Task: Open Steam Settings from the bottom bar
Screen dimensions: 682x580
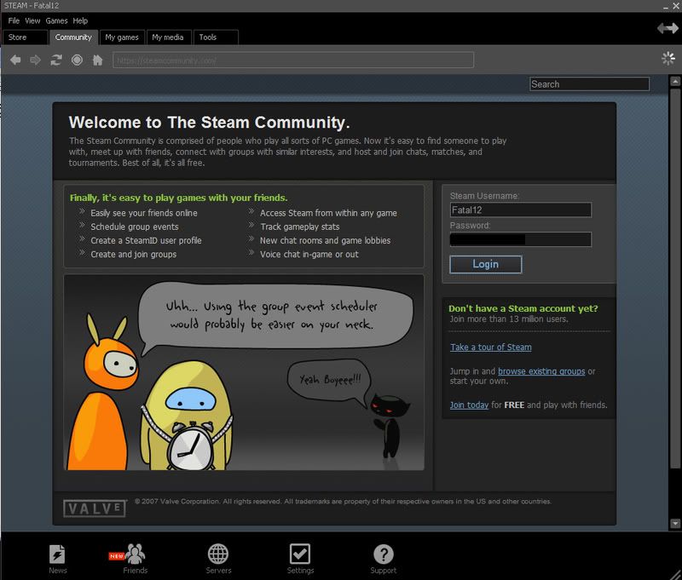Action: click(300, 553)
